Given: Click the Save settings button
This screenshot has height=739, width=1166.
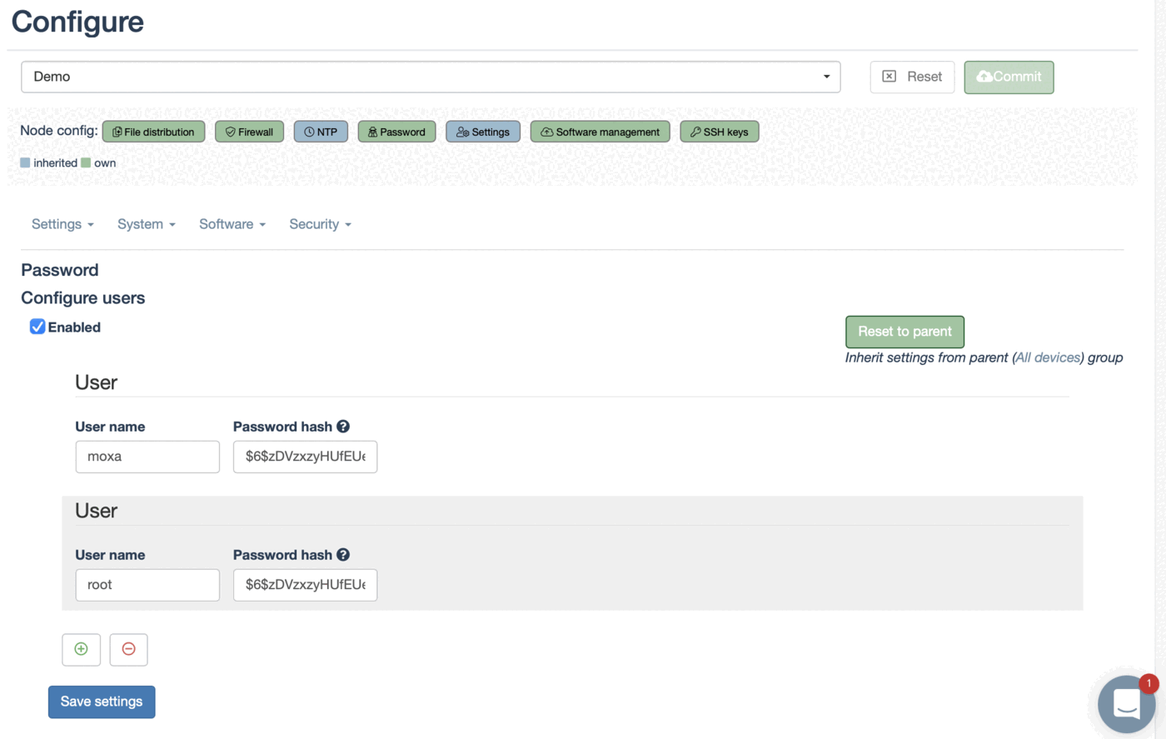Looking at the screenshot, I should point(102,702).
